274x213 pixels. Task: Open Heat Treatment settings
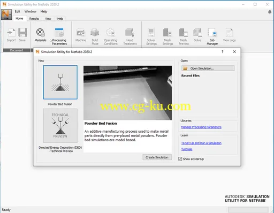pos(130,36)
